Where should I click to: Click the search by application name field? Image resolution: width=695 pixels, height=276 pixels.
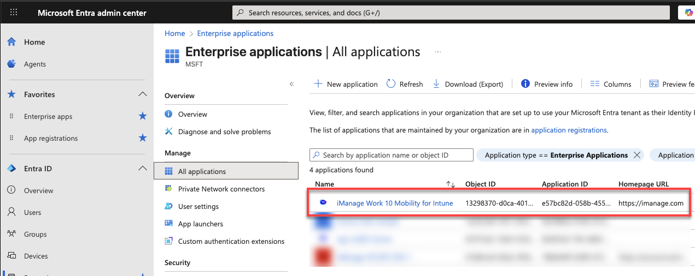point(391,155)
